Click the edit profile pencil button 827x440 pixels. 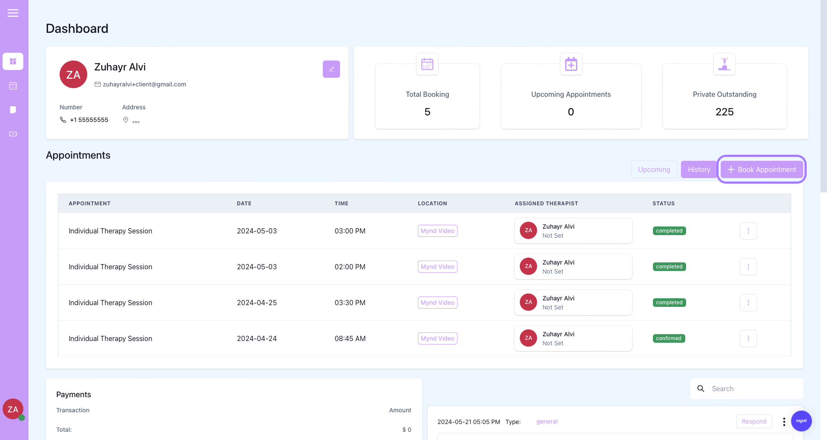coord(331,69)
